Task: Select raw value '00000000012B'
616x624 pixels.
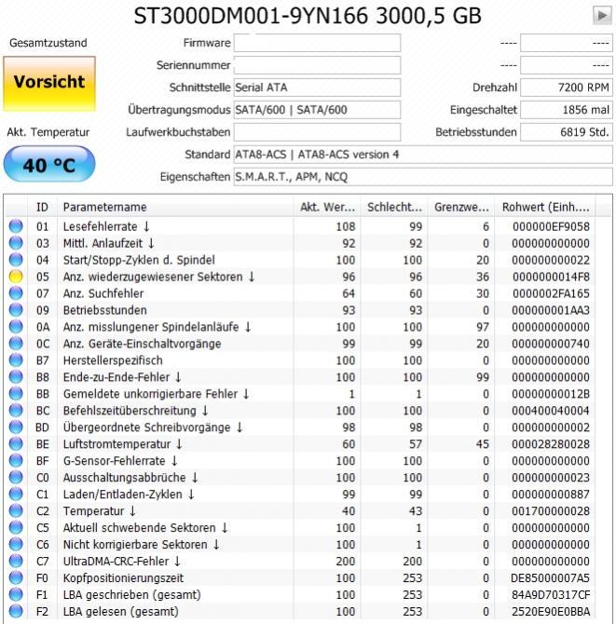Action: (x=551, y=394)
